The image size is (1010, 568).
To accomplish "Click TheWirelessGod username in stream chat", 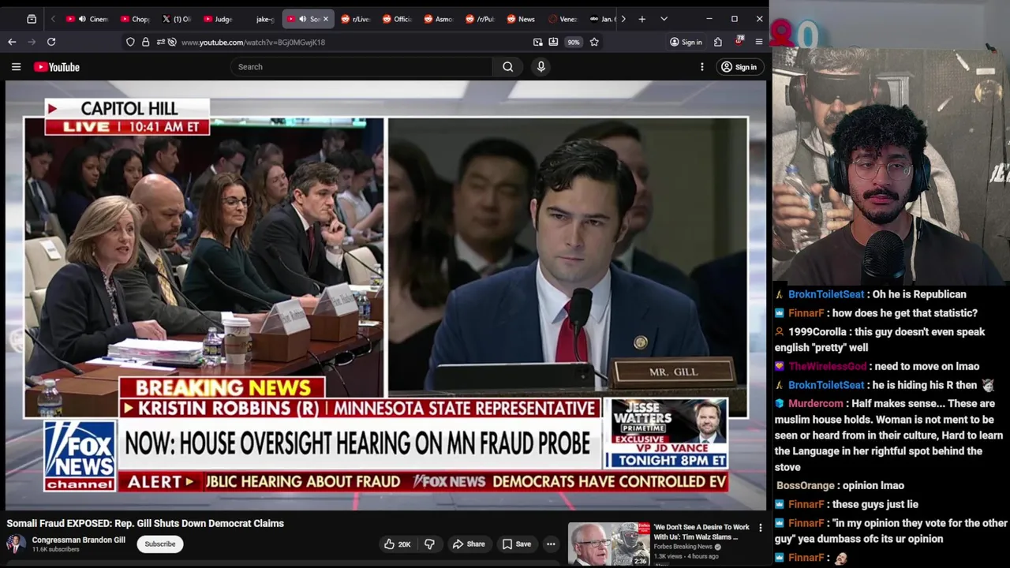I will coord(828,366).
